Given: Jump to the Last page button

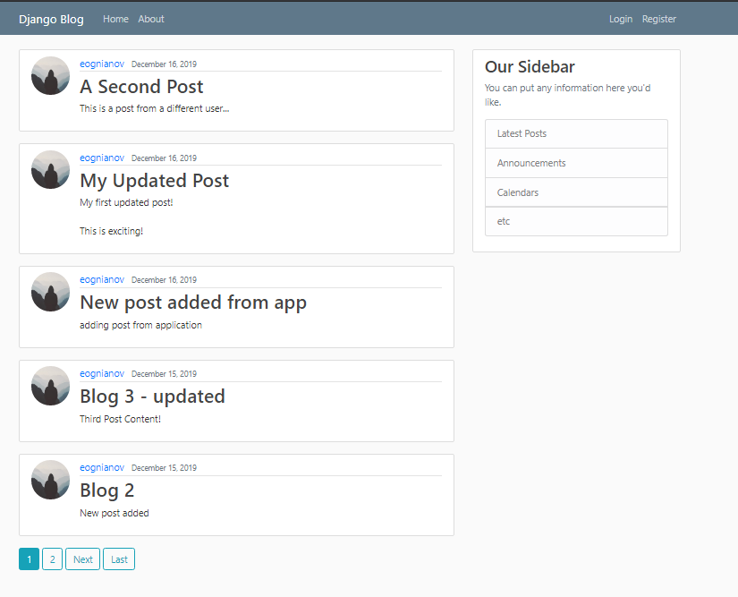Looking at the screenshot, I should (119, 559).
